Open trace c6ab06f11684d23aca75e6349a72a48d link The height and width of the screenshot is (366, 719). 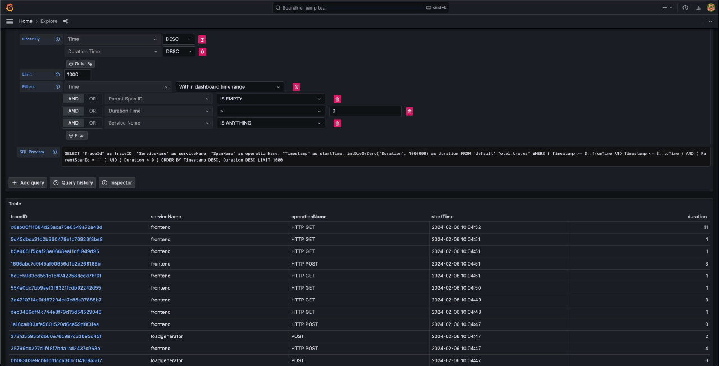click(56, 227)
